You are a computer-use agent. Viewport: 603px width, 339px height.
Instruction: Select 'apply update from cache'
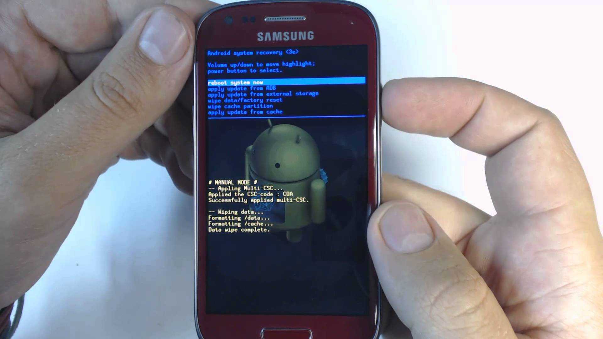(244, 112)
